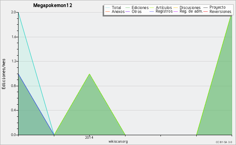Click the 0.0 y-axis value
Screen dimensions: 236x145
pos(13,135)
